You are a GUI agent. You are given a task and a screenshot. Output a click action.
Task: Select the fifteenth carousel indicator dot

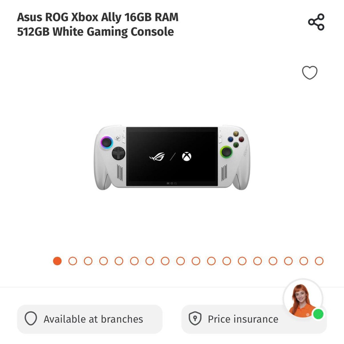tap(273, 261)
